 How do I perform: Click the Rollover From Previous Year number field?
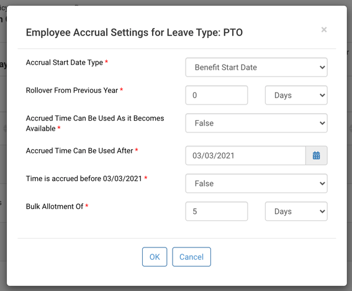(217, 95)
